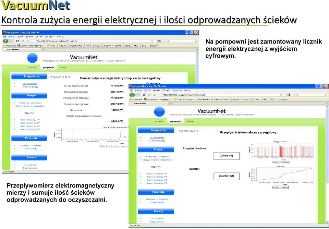Open Raport dla pompy 1P1 in the energy window
The image size is (329, 229).
tap(30, 120)
